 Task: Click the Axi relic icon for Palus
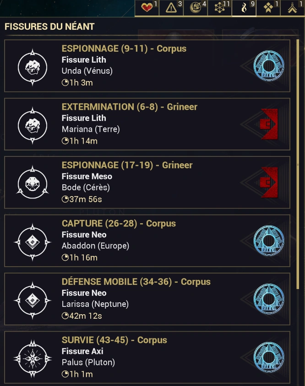33,357
